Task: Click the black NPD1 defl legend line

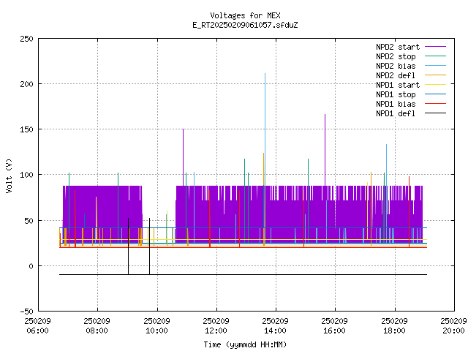Action: [436, 113]
